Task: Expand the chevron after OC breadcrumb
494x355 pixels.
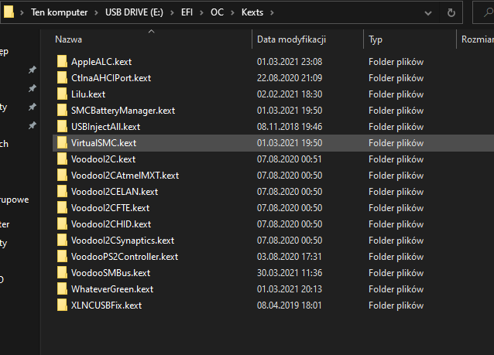Action: 232,12
